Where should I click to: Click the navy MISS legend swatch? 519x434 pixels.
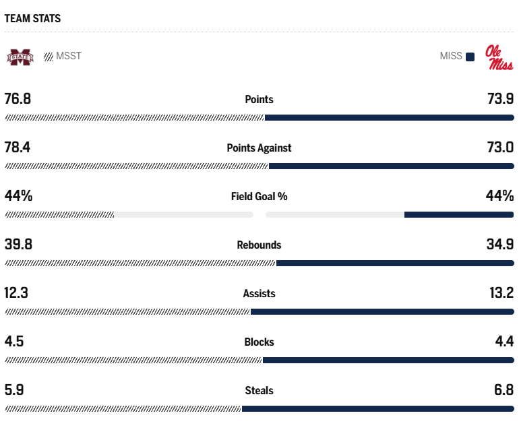470,57
